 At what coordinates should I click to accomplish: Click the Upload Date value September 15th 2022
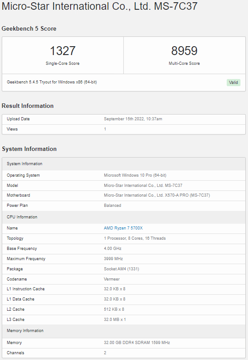click(x=133, y=119)
